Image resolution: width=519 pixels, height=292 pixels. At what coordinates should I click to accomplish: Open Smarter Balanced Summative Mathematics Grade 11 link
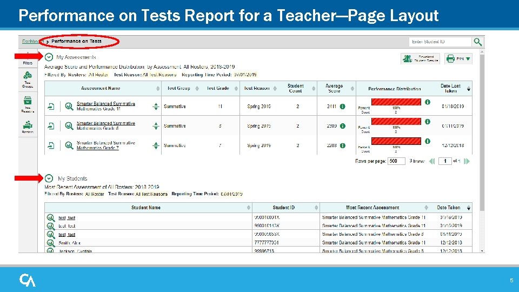(106, 106)
